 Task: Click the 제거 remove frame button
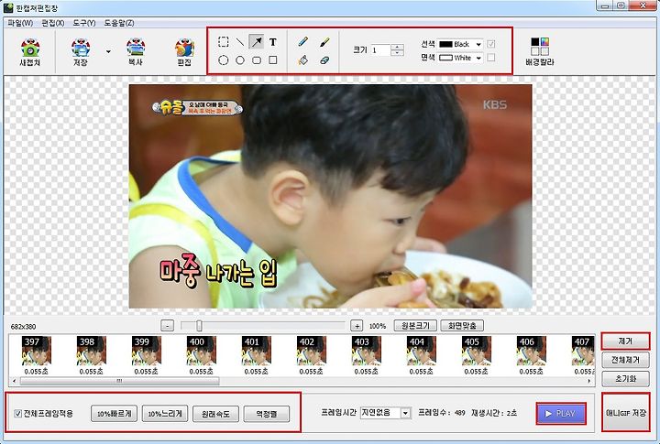point(625,341)
